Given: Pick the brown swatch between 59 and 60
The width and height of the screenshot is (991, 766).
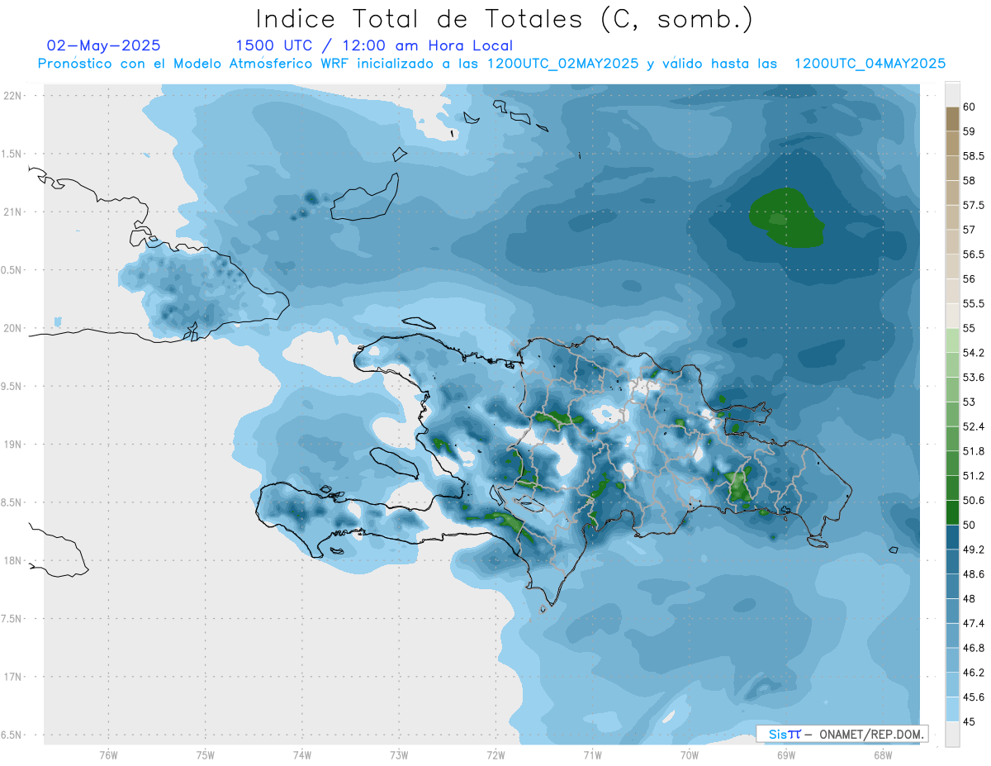Looking at the screenshot, I should [x=952, y=119].
